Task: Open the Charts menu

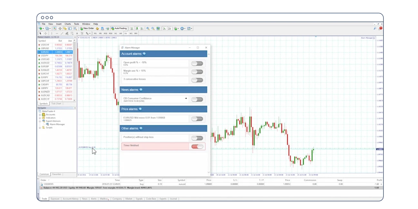Action: click(x=68, y=24)
